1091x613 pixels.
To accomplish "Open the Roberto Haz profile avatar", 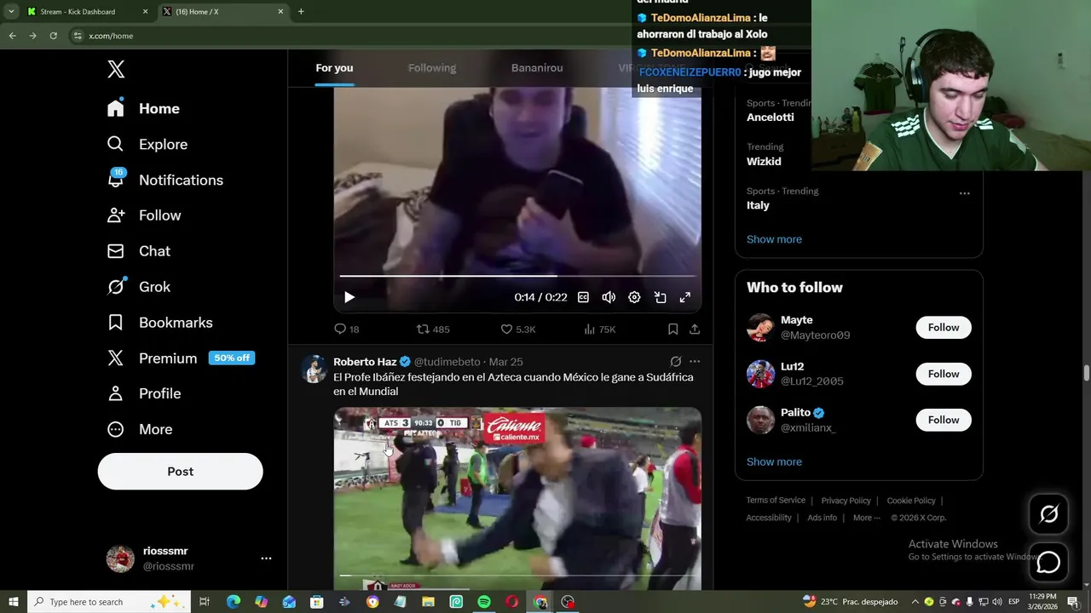I will point(314,369).
